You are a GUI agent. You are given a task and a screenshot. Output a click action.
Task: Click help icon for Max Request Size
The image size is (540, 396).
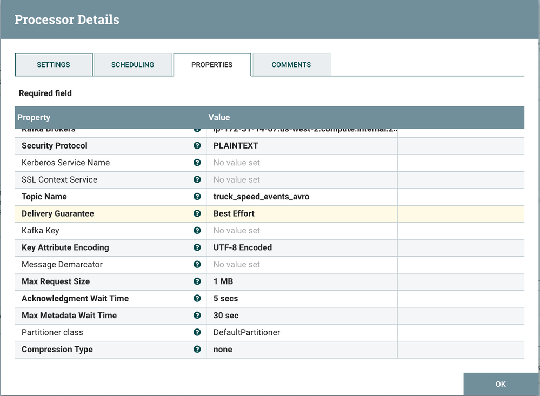(197, 281)
